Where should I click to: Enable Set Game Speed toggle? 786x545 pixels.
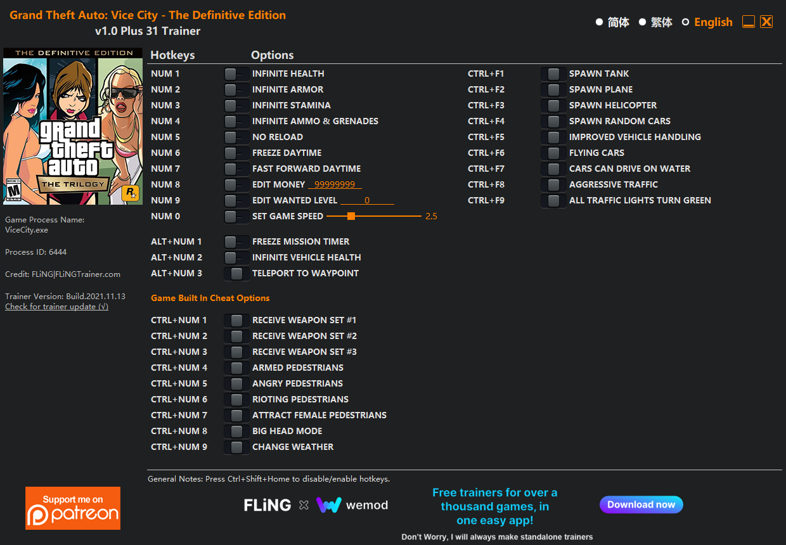click(x=236, y=216)
